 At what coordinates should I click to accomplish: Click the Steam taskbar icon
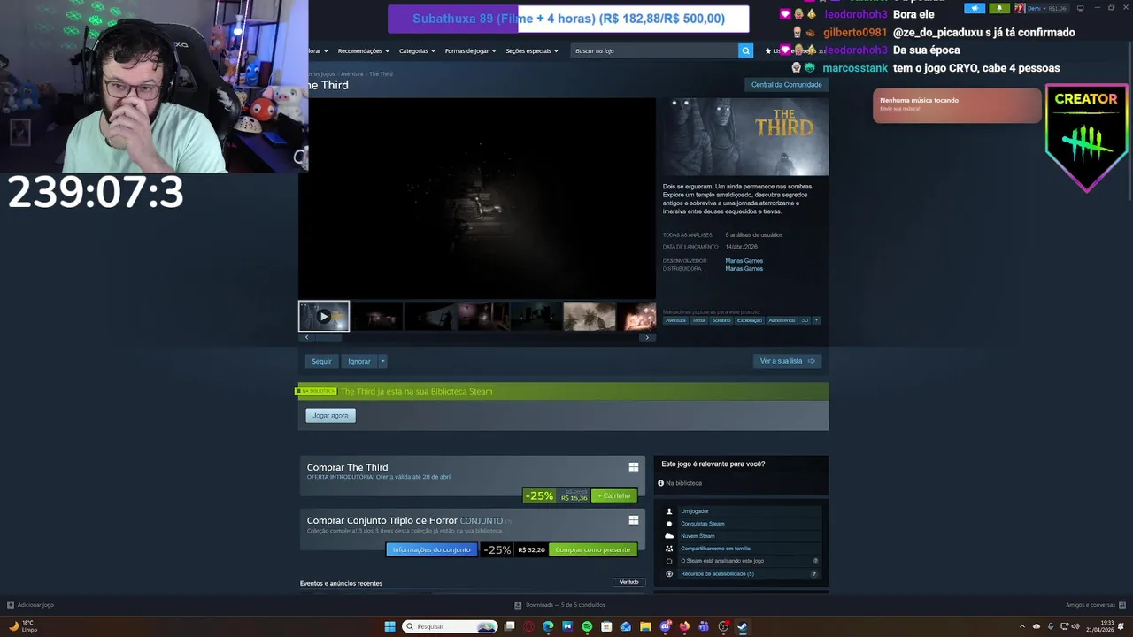pos(743,626)
